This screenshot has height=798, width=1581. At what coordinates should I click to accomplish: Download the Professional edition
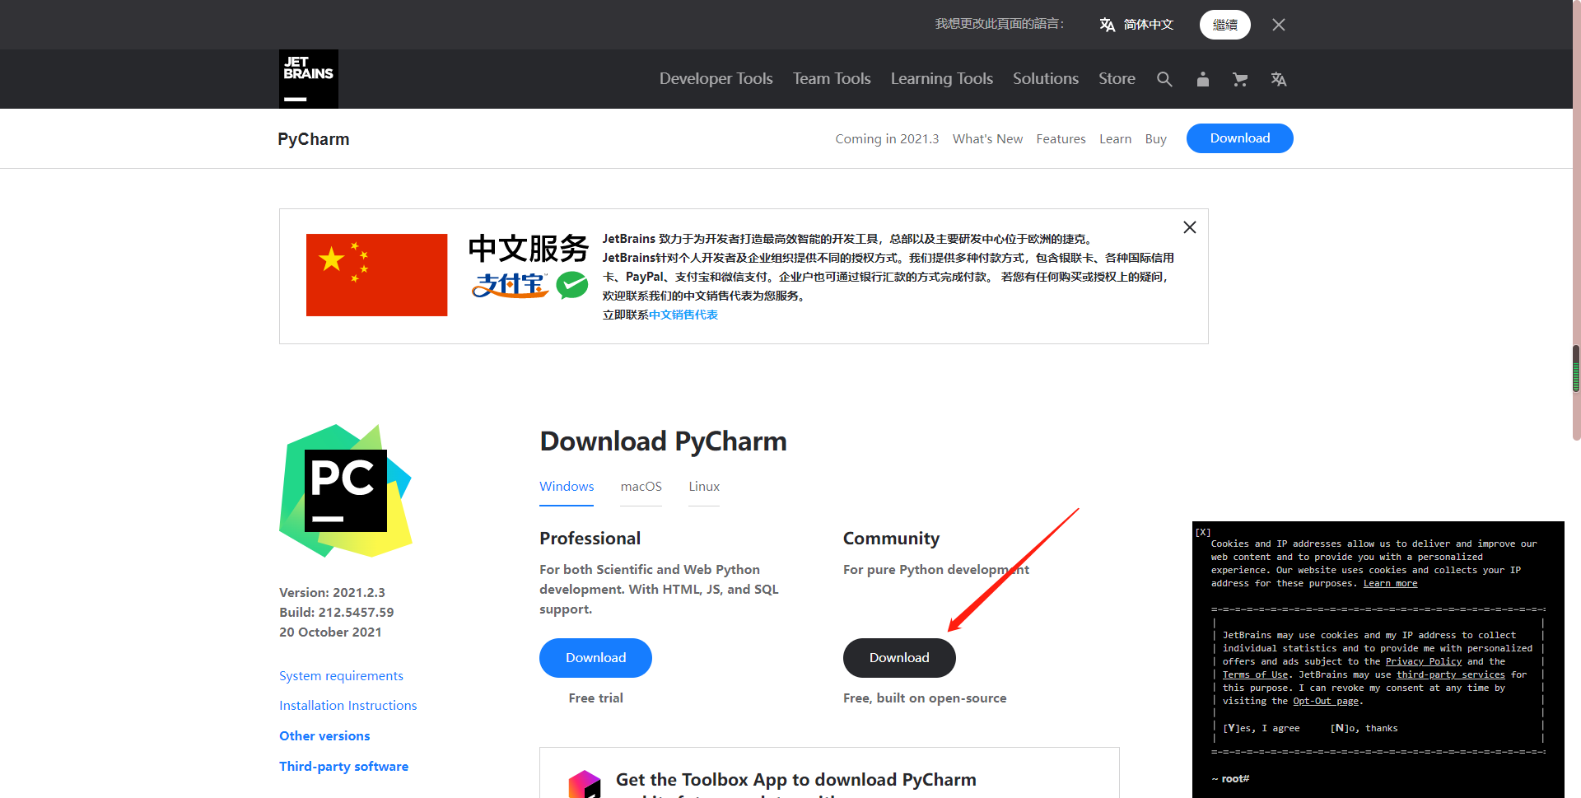(x=595, y=658)
